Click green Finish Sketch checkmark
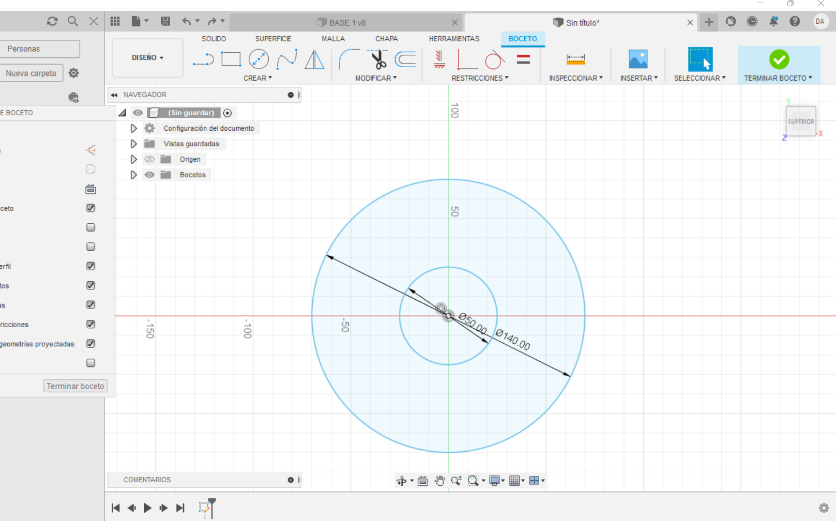Viewport: 836px width, 521px height. [x=779, y=59]
